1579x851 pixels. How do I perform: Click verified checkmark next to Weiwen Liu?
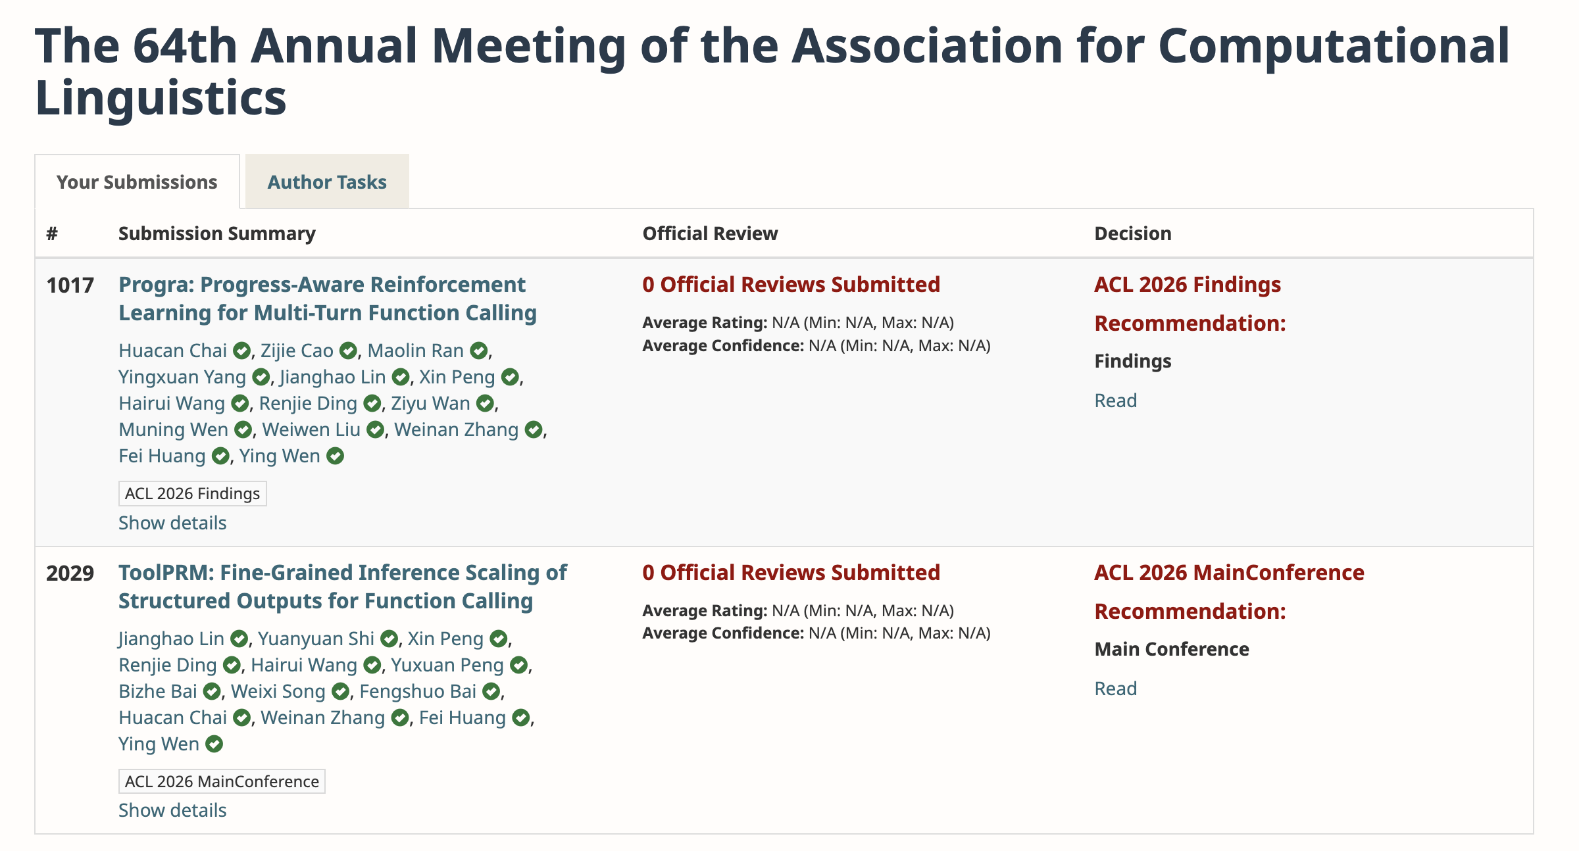[x=376, y=430]
